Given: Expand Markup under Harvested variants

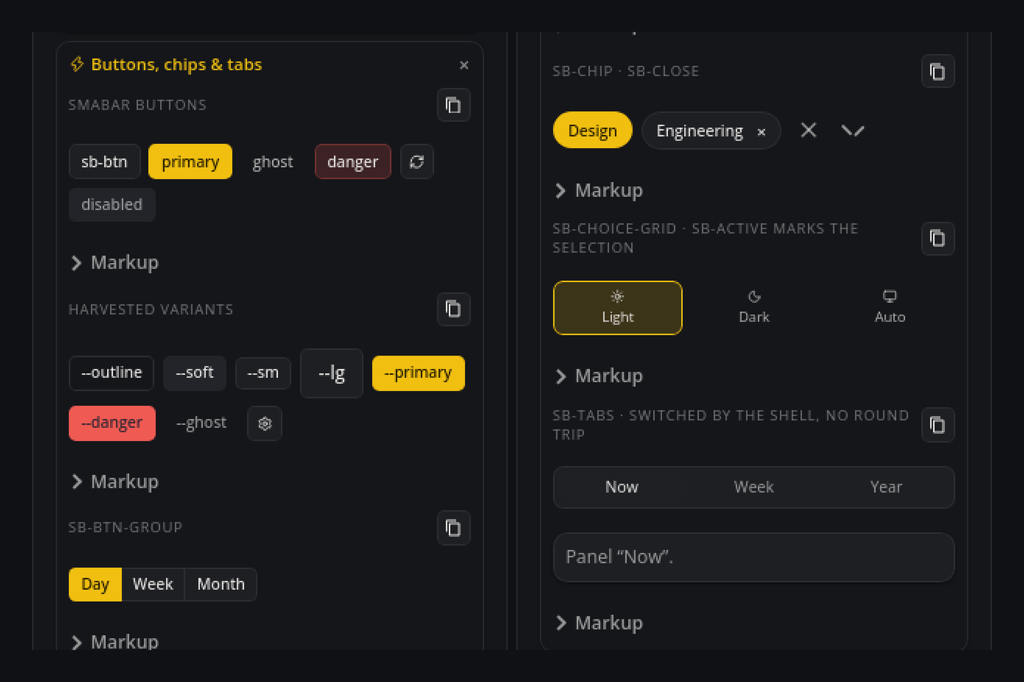Looking at the screenshot, I should 115,482.
